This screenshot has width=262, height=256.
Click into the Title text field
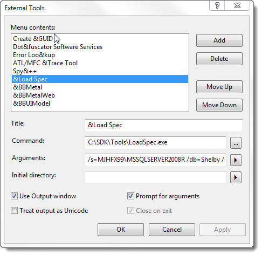click(164, 125)
